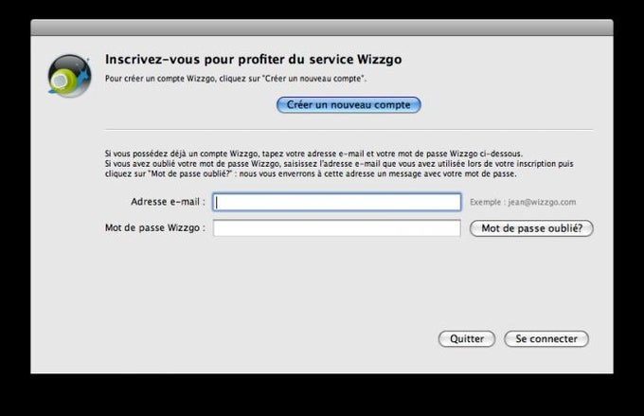Click the 'Adresse e-mail :' label
The width and height of the screenshot is (644, 416).
click(168, 202)
